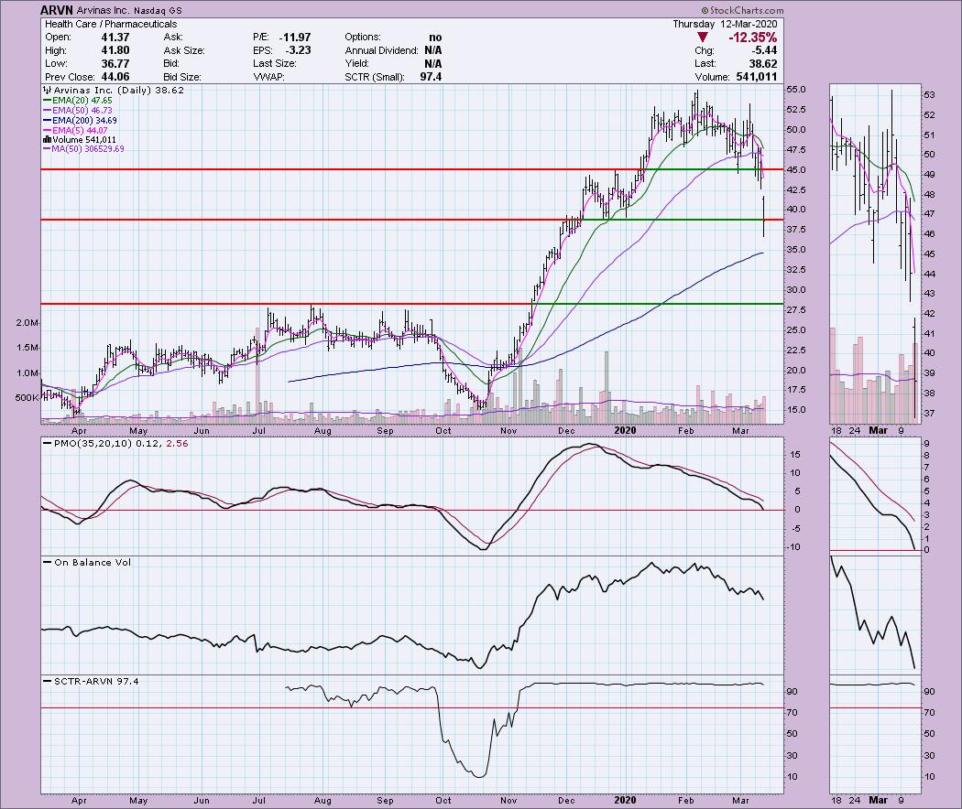The image size is (962, 809).
Task: Click the -12.35% percent change
Action: point(752,38)
